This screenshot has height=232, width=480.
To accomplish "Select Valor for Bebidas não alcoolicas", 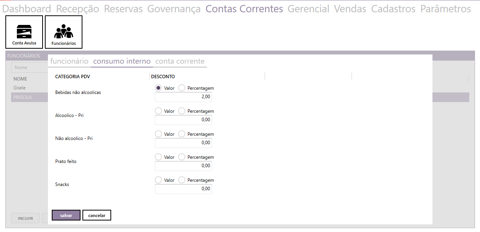I will (x=158, y=88).
